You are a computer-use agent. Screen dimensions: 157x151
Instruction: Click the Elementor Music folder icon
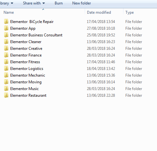point(6,88)
